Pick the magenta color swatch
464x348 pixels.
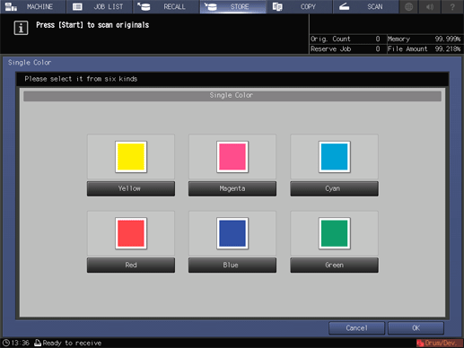tap(232, 157)
